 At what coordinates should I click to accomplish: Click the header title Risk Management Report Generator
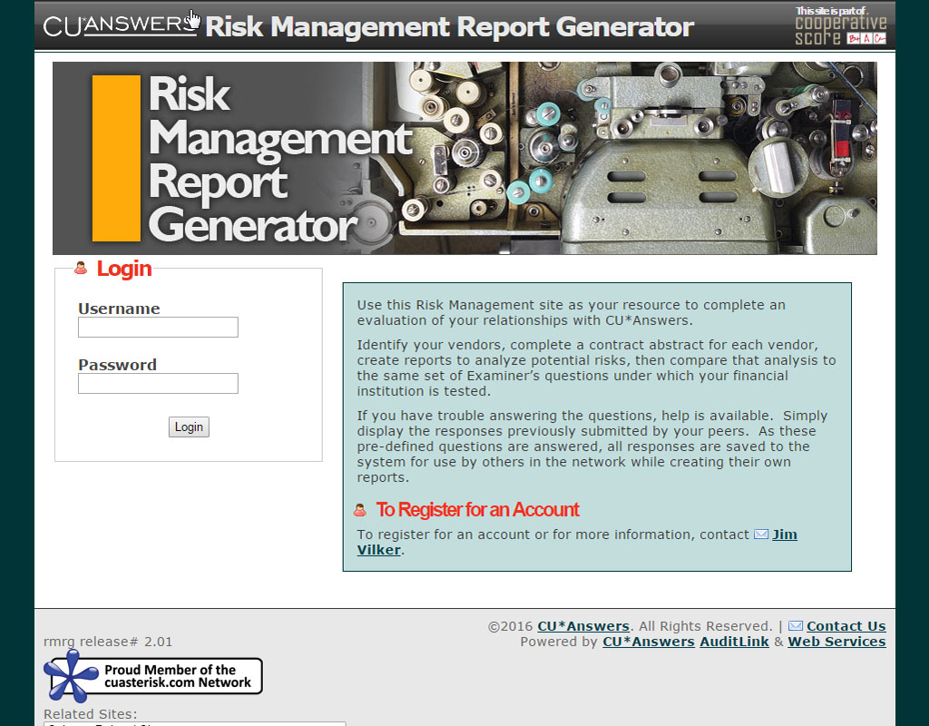click(449, 26)
